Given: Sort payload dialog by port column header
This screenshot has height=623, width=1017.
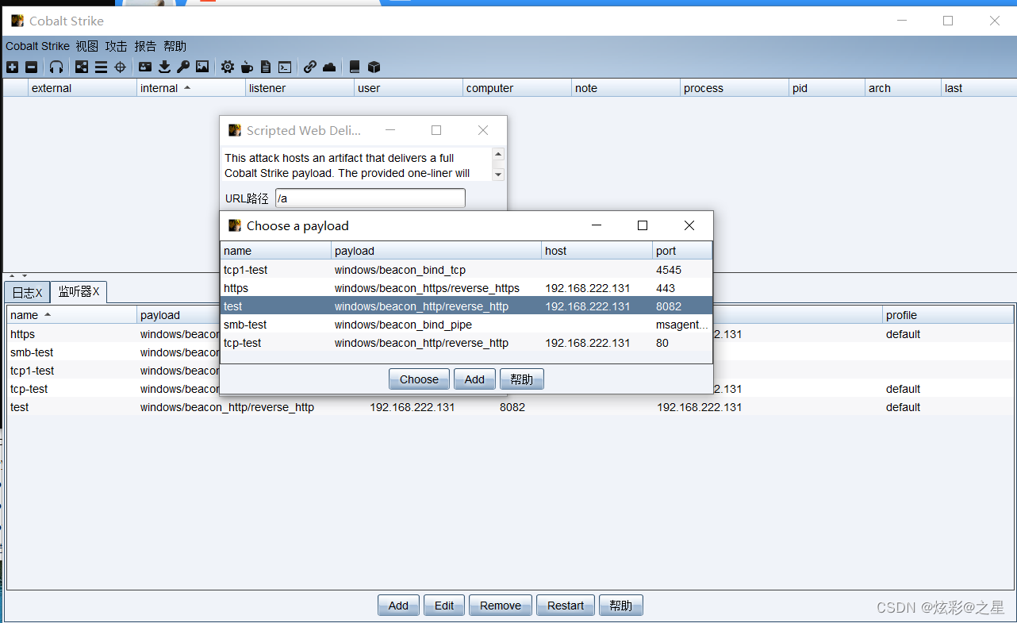Looking at the screenshot, I should (x=682, y=251).
